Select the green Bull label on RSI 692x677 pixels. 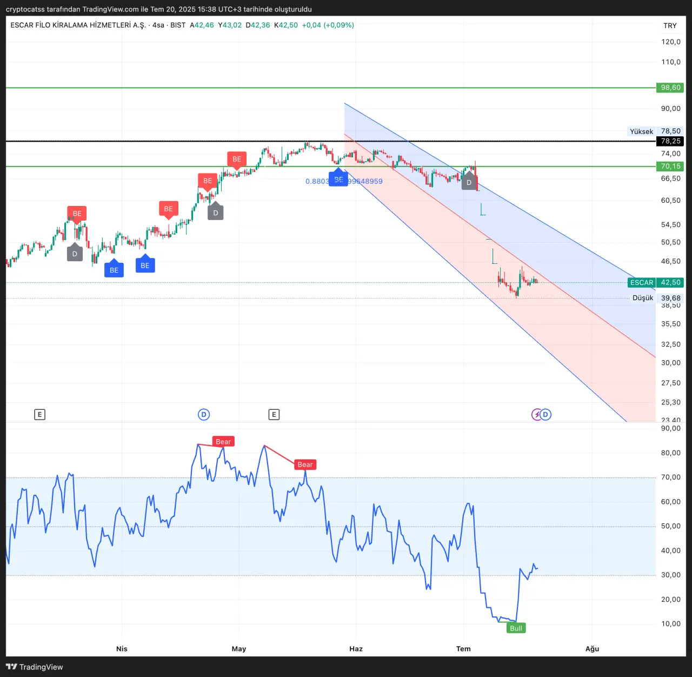(516, 628)
